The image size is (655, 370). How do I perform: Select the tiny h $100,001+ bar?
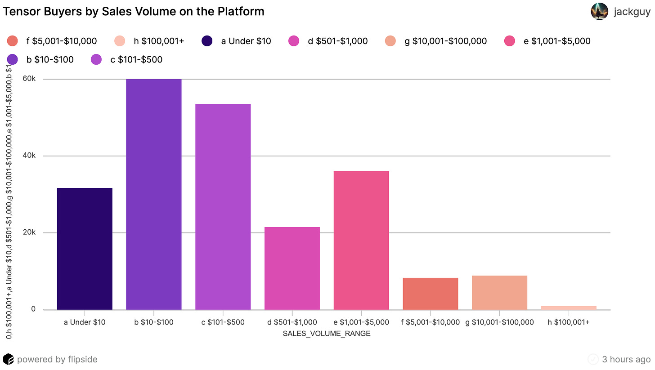coord(569,308)
